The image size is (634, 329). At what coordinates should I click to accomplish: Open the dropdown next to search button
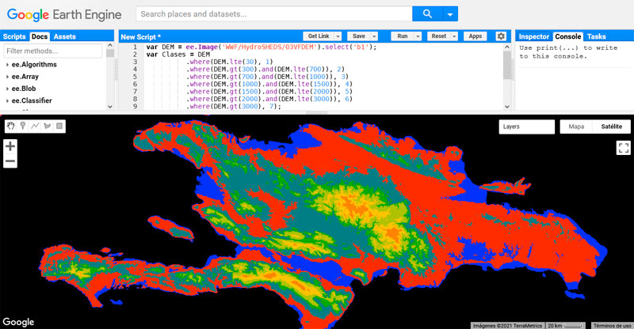(x=450, y=13)
